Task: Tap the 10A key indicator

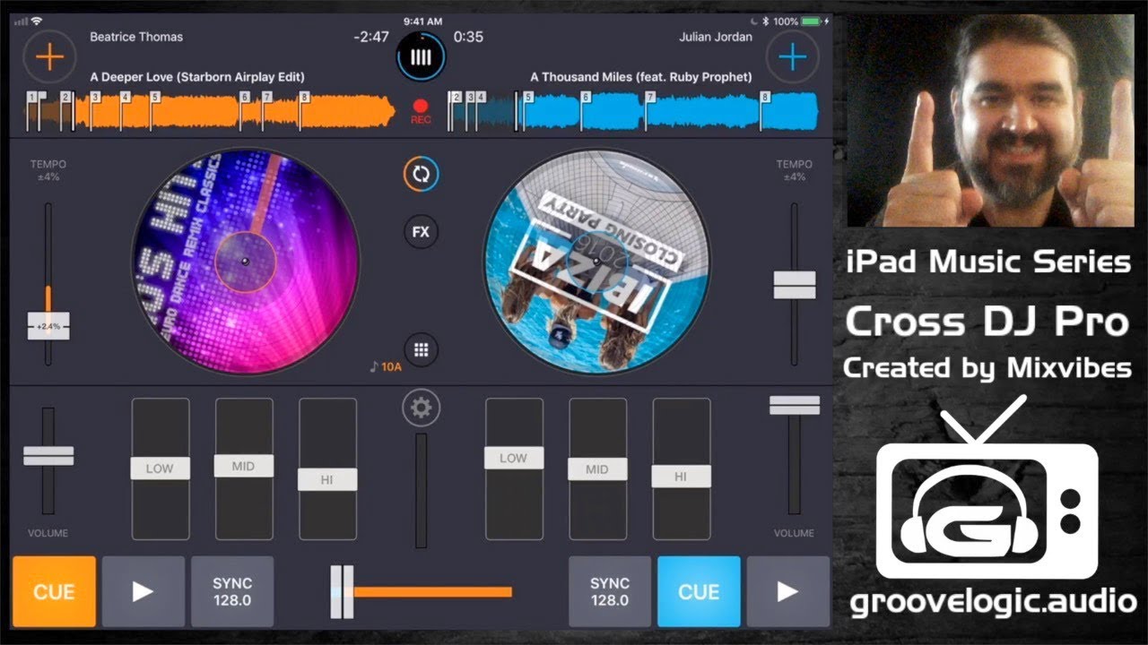Action: (x=386, y=366)
